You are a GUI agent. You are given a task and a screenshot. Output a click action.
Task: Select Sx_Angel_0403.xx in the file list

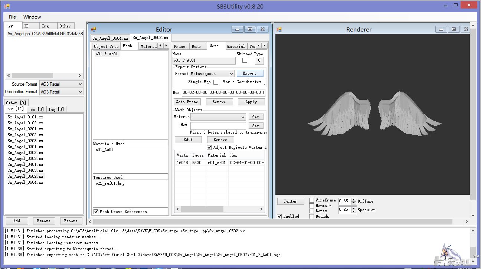coord(25,170)
